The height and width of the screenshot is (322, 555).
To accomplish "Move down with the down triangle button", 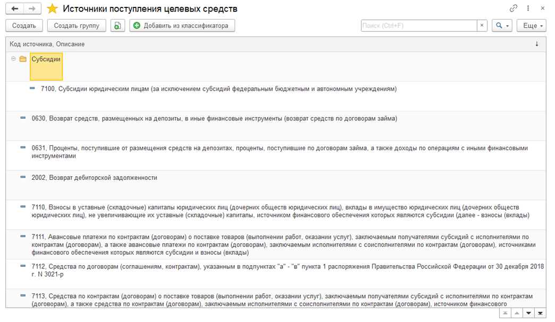I will 528,313.
